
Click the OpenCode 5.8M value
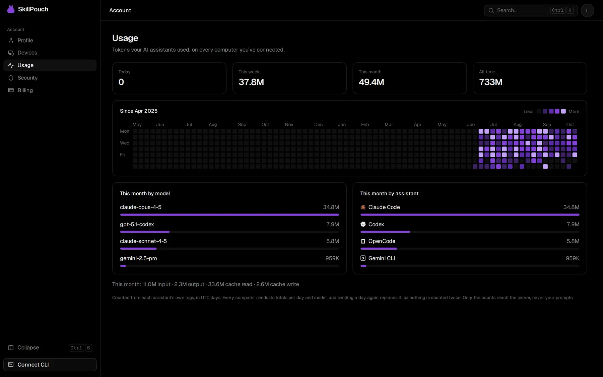coord(573,241)
